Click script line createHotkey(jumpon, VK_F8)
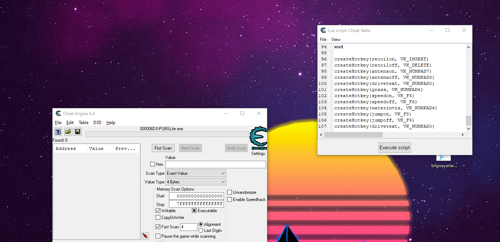500x242 pixels. [x=373, y=114]
